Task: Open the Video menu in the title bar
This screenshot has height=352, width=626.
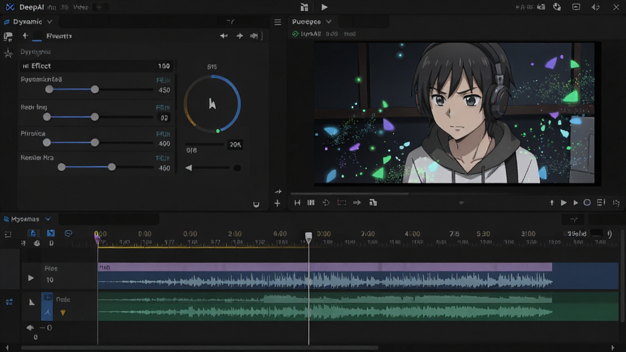Action: (81, 7)
